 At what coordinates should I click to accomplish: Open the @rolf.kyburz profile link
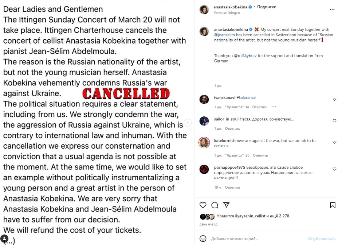tap(245, 56)
